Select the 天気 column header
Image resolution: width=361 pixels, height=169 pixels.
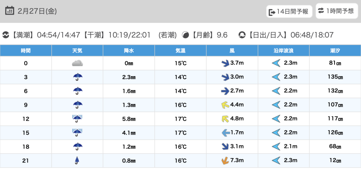click(77, 50)
